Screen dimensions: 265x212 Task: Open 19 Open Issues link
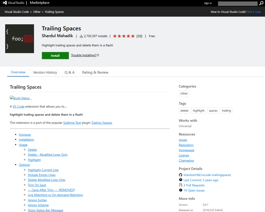tap(194, 190)
